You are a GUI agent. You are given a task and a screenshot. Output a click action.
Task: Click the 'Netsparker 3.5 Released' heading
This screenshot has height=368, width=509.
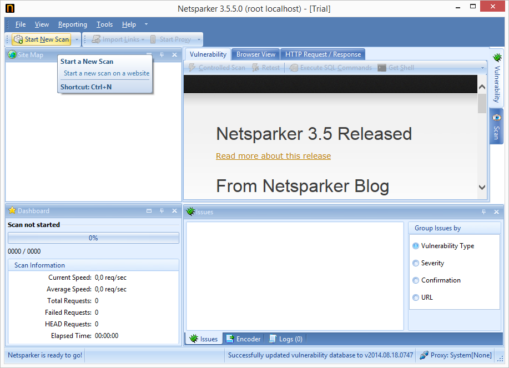click(x=314, y=134)
